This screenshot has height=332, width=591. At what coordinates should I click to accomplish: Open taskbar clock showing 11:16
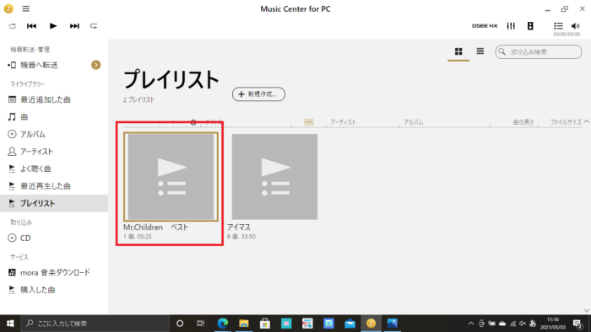553,324
